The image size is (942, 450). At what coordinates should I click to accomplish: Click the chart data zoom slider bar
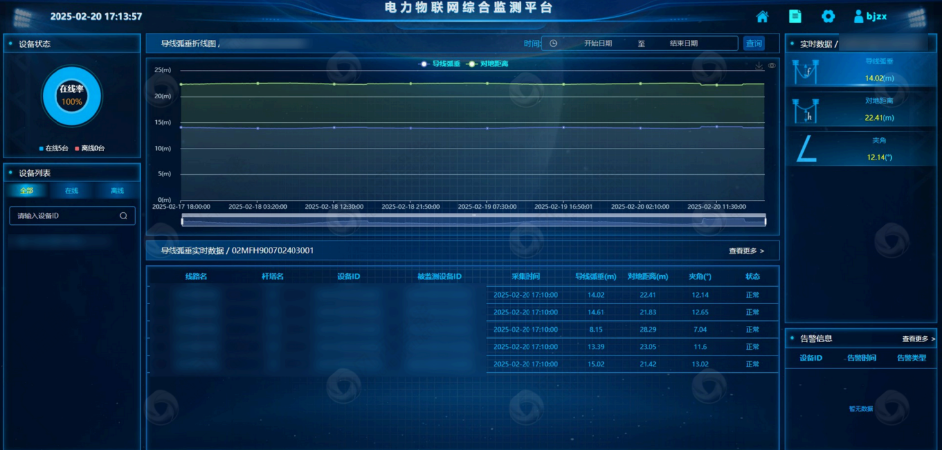click(473, 221)
